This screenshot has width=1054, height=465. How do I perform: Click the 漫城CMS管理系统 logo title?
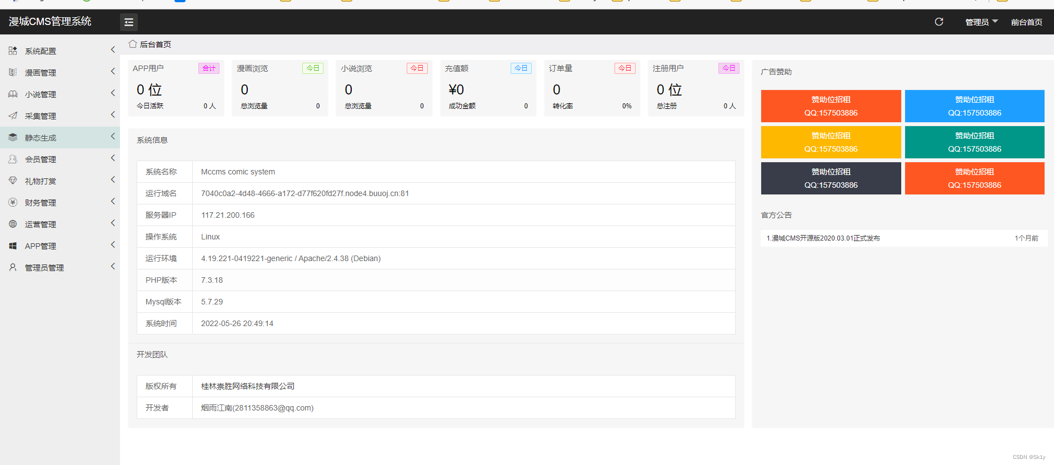(50, 22)
